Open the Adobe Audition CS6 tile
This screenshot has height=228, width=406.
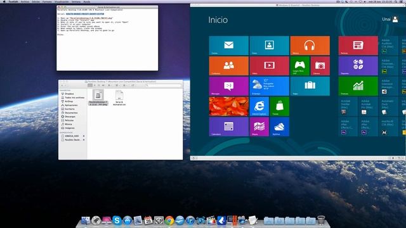pos(389,46)
